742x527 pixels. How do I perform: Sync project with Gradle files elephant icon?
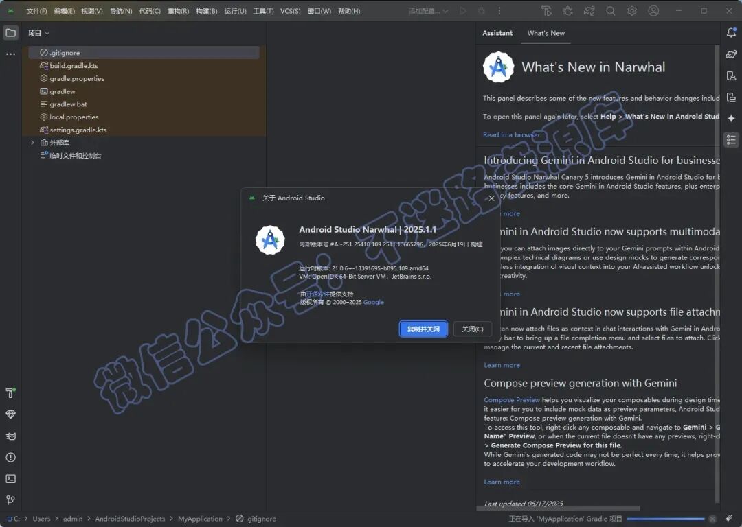click(x=589, y=11)
